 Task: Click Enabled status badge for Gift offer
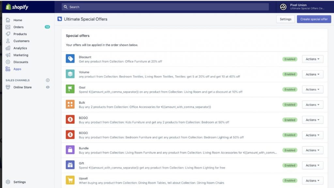[290, 165]
